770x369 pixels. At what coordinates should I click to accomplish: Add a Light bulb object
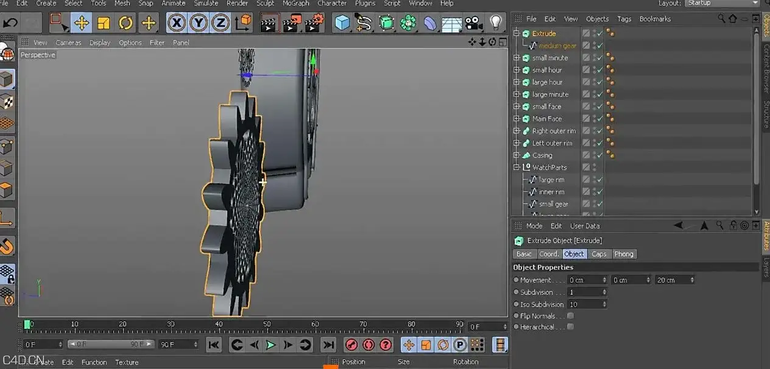(x=496, y=23)
